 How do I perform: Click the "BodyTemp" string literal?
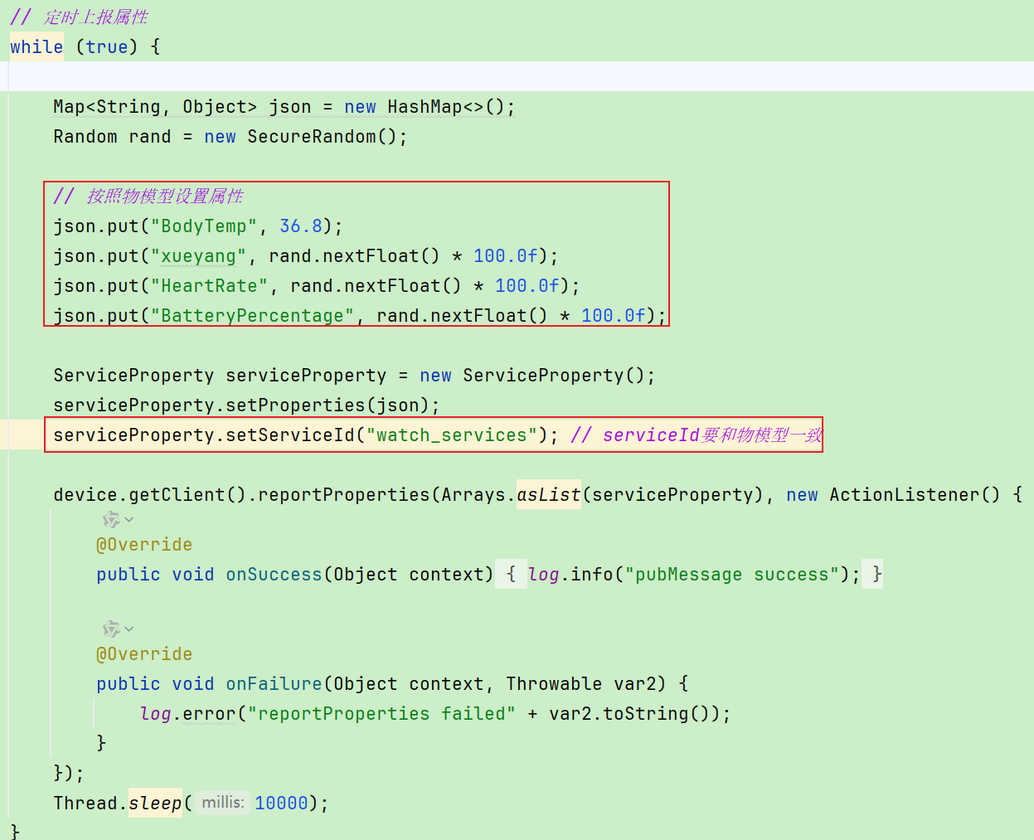pos(204,226)
